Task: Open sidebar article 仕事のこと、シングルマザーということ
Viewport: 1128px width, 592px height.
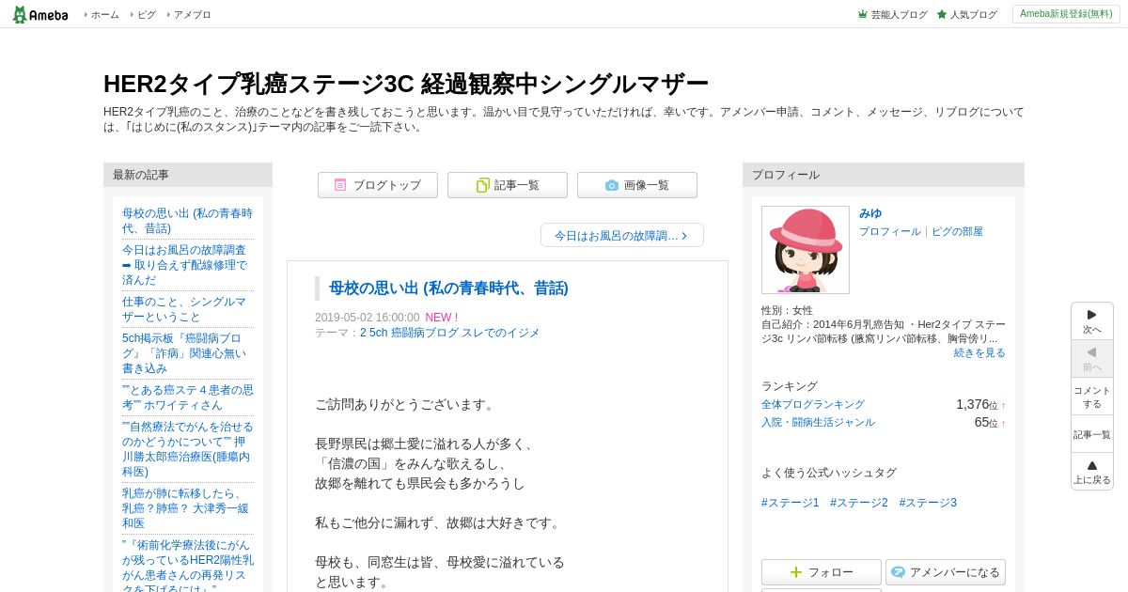Action: pos(188,309)
